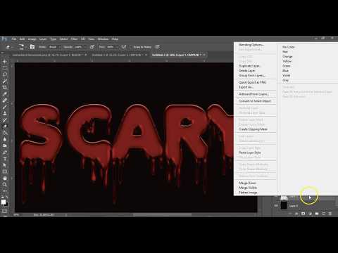Viewport: 338px width, 253px height.
Task: Choose Merge Visible from context menu
Action: pyautogui.click(x=248, y=188)
